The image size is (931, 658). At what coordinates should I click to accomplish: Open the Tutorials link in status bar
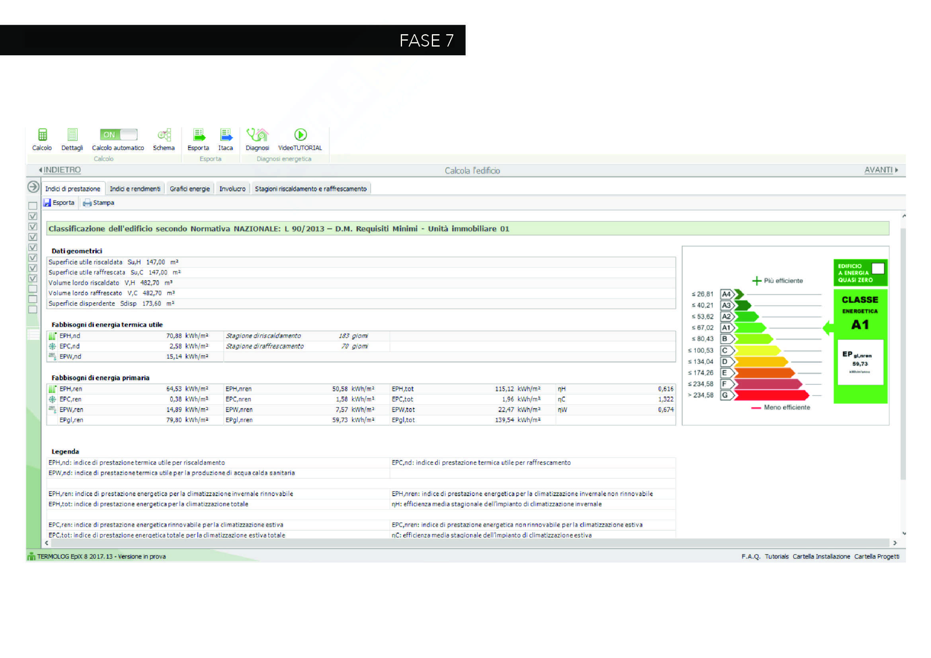777,557
